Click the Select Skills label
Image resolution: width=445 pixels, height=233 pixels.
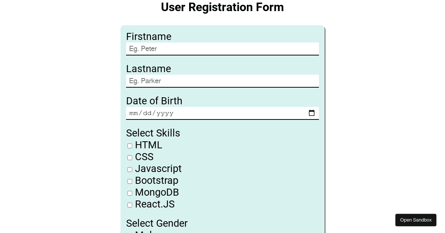point(153,133)
